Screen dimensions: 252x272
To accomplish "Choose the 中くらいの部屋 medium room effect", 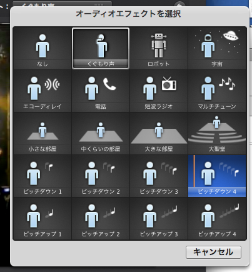I will pos(101,134).
